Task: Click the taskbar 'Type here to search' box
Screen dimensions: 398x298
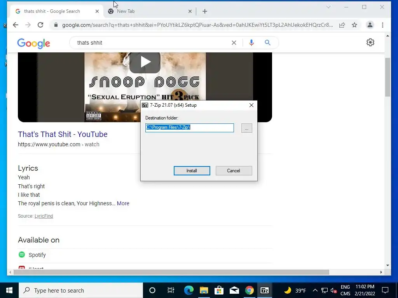Action: [x=81, y=290]
